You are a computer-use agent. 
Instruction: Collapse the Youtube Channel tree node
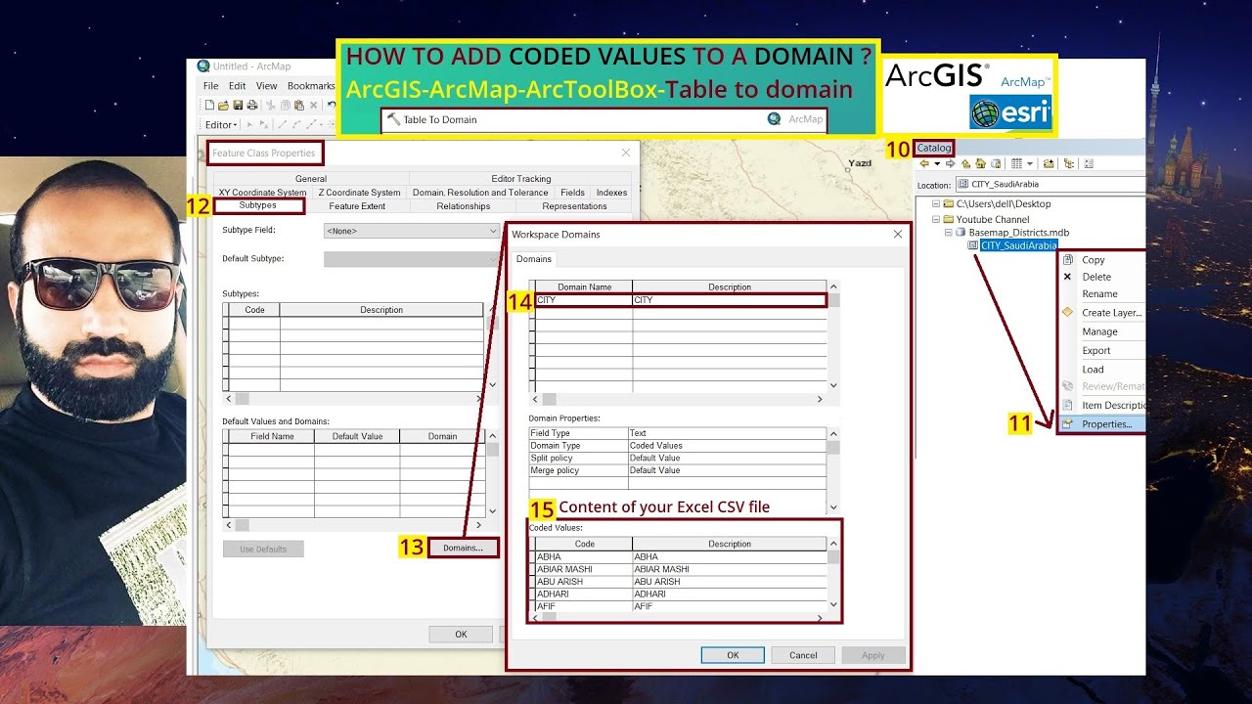coord(936,219)
